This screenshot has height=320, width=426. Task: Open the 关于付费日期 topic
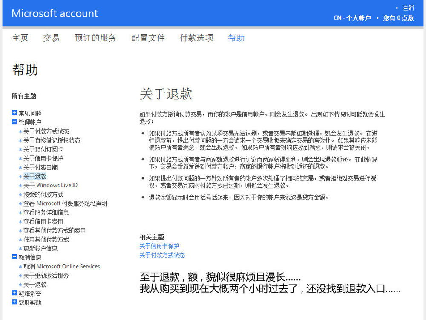(40, 167)
